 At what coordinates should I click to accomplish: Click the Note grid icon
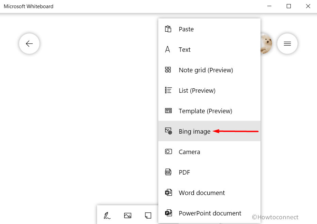coord(168,70)
